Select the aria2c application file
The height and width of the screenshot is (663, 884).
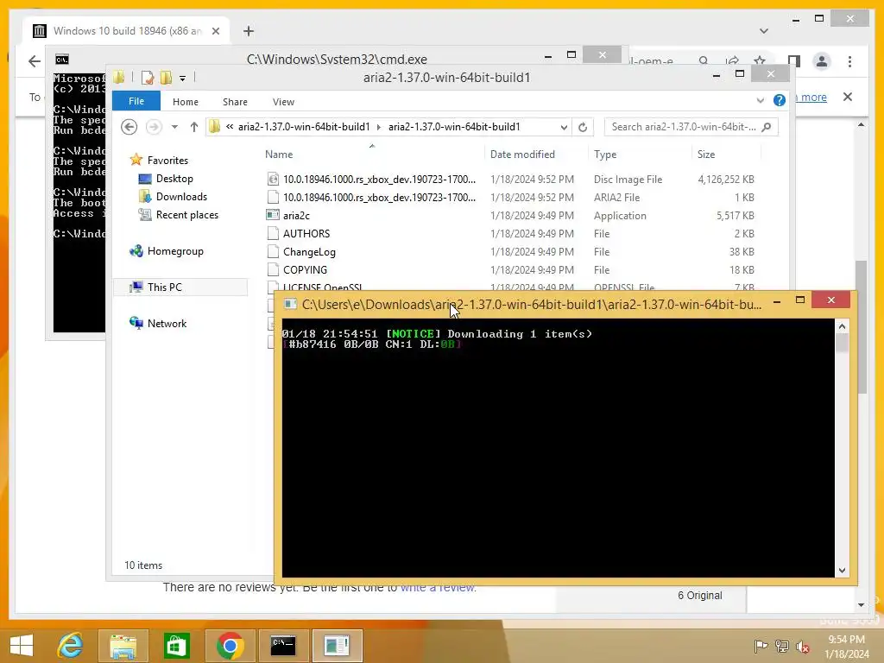[510, 215]
